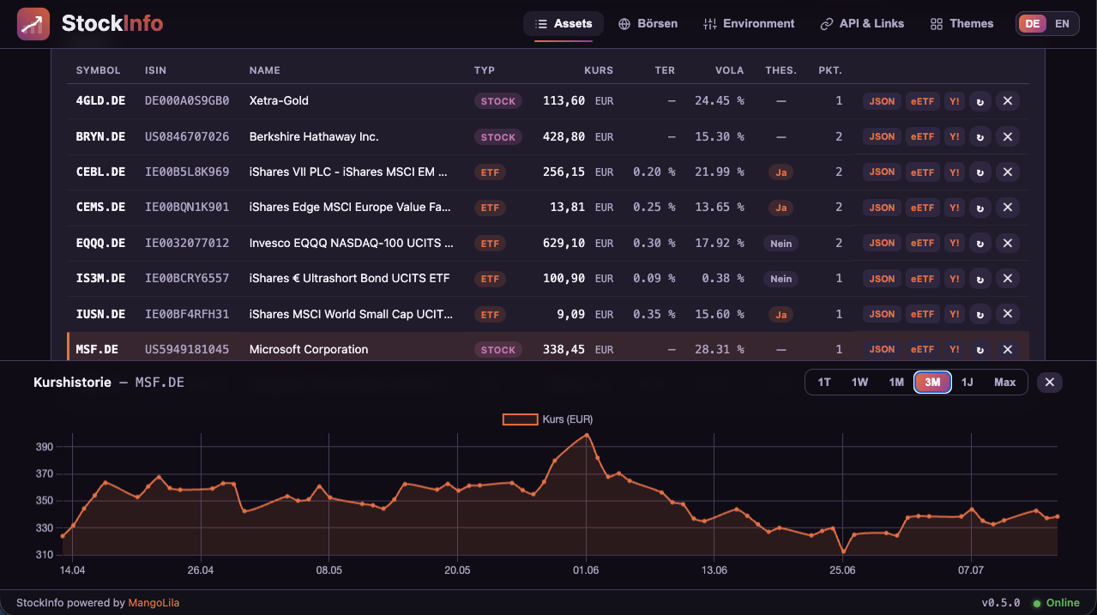The width and height of the screenshot is (1097, 615).
Task: Open Yahoo link for BRYN.DE
Action: (954, 136)
